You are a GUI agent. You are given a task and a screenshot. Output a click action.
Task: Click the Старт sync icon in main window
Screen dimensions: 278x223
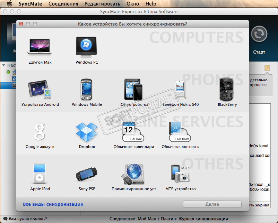click(259, 34)
